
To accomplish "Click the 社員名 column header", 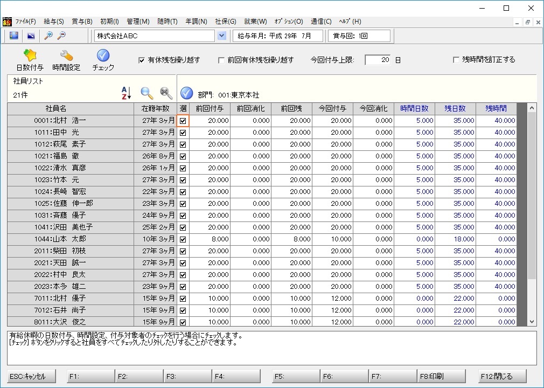I will [x=71, y=109].
